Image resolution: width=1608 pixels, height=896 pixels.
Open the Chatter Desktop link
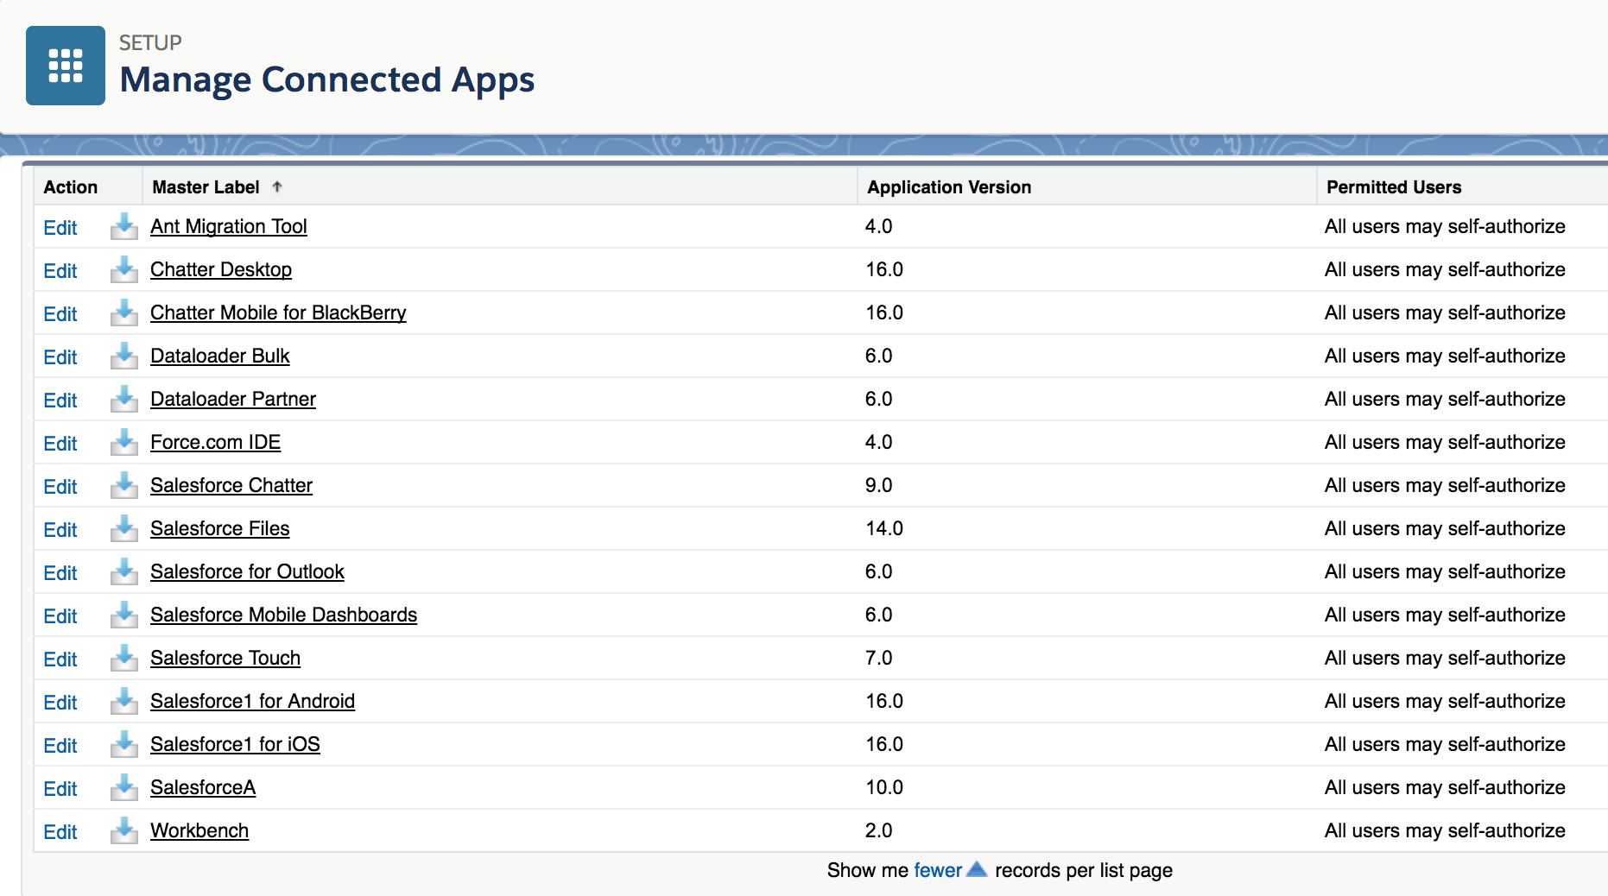coord(221,269)
